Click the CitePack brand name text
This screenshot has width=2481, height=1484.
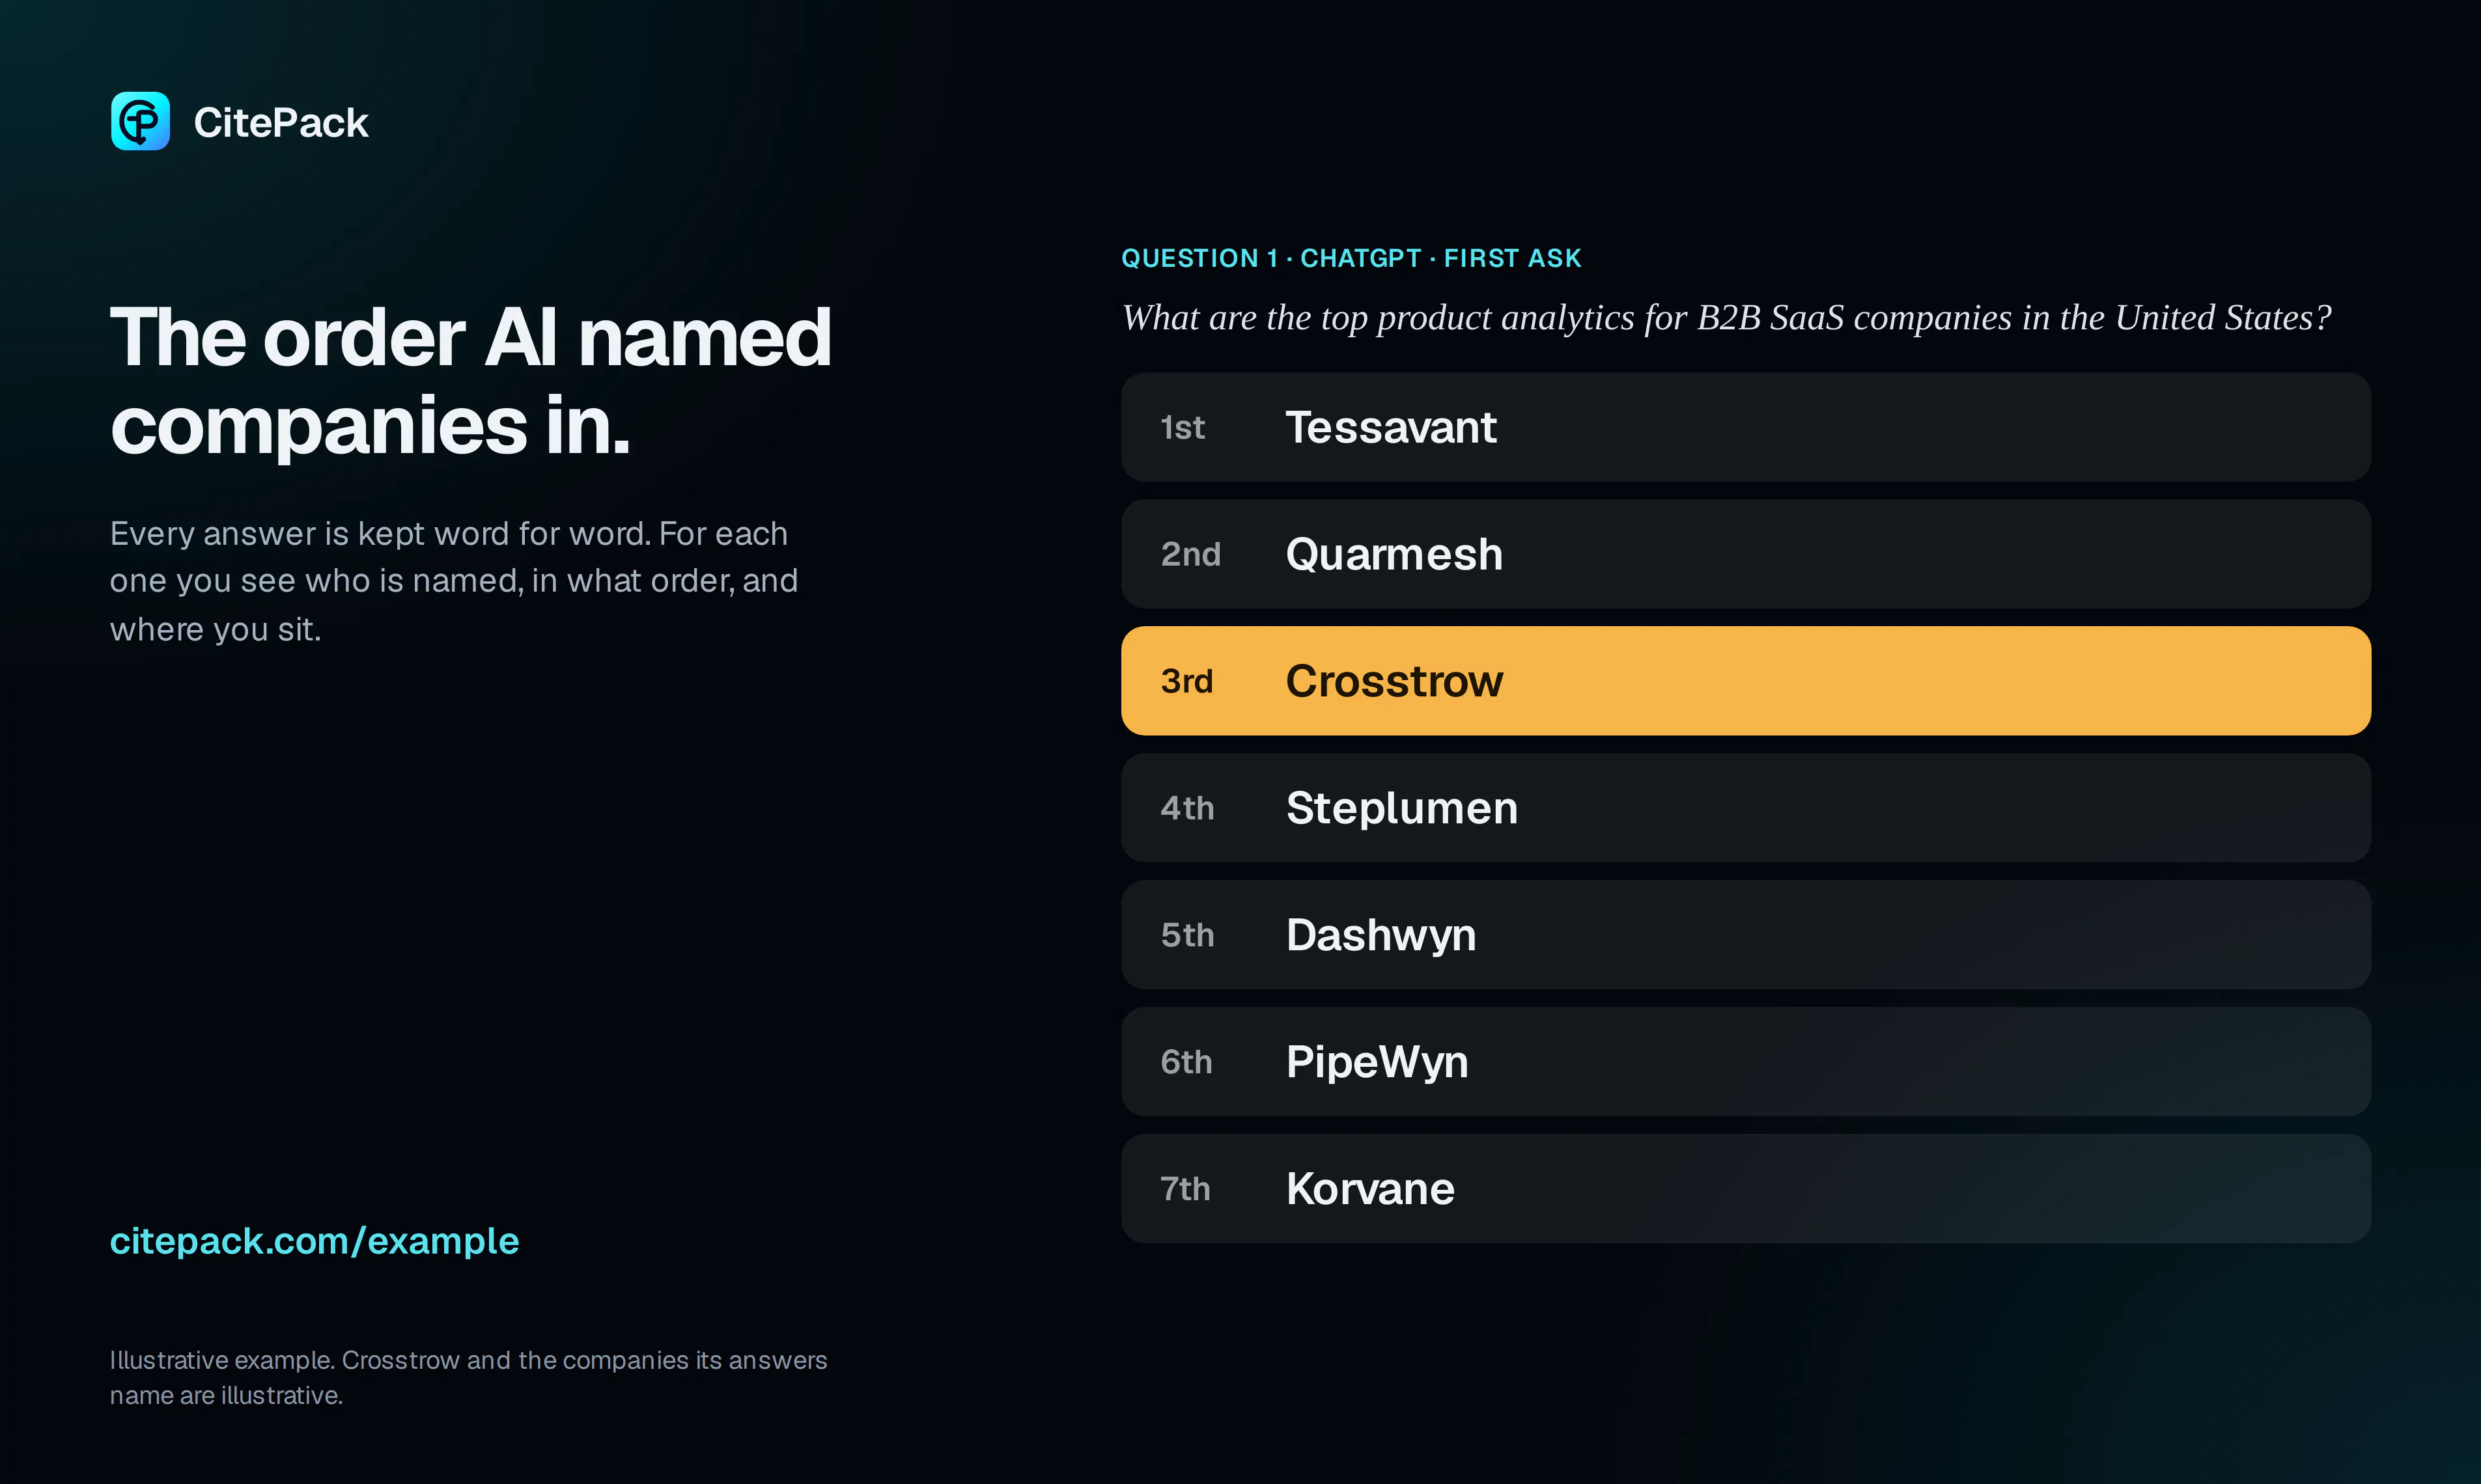pos(280,123)
